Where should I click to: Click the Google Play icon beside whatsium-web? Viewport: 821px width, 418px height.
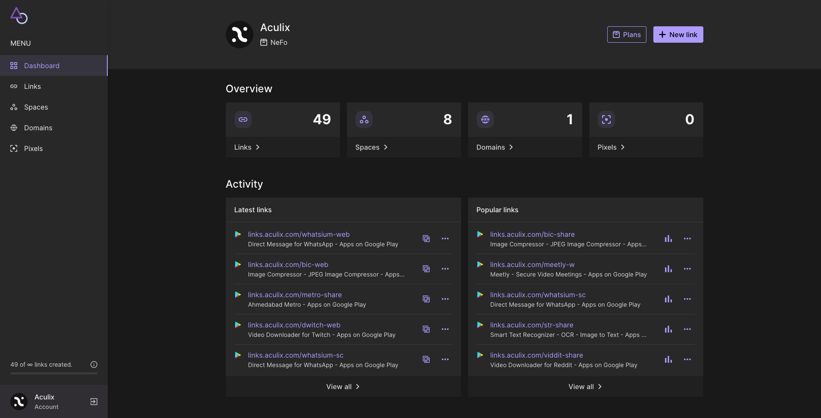click(238, 234)
